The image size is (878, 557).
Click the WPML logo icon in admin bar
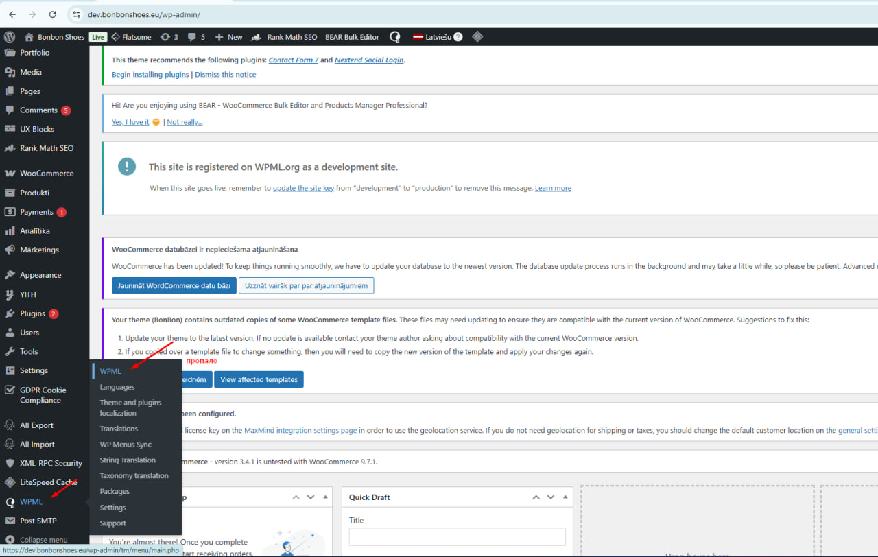[395, 37]
